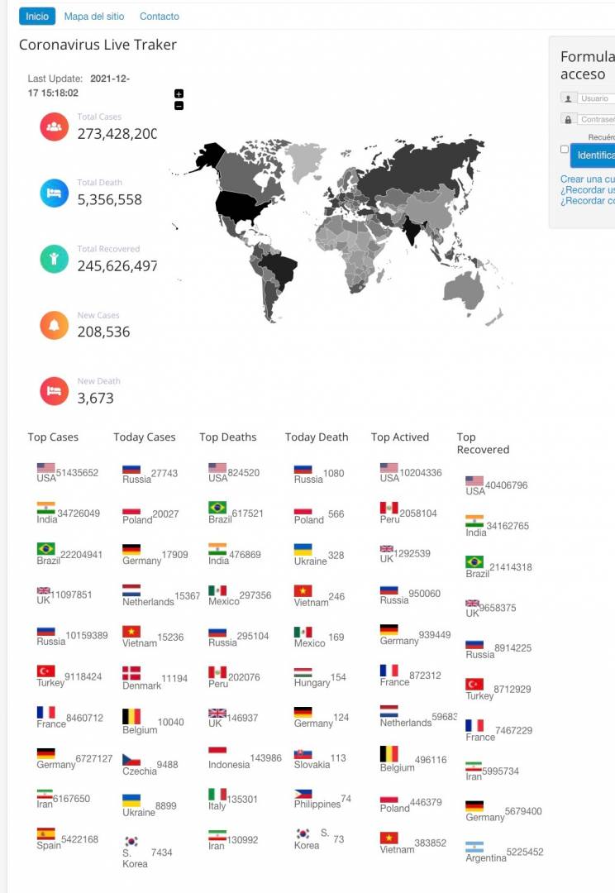Click the blue Identificarse login button

point(593,155)
